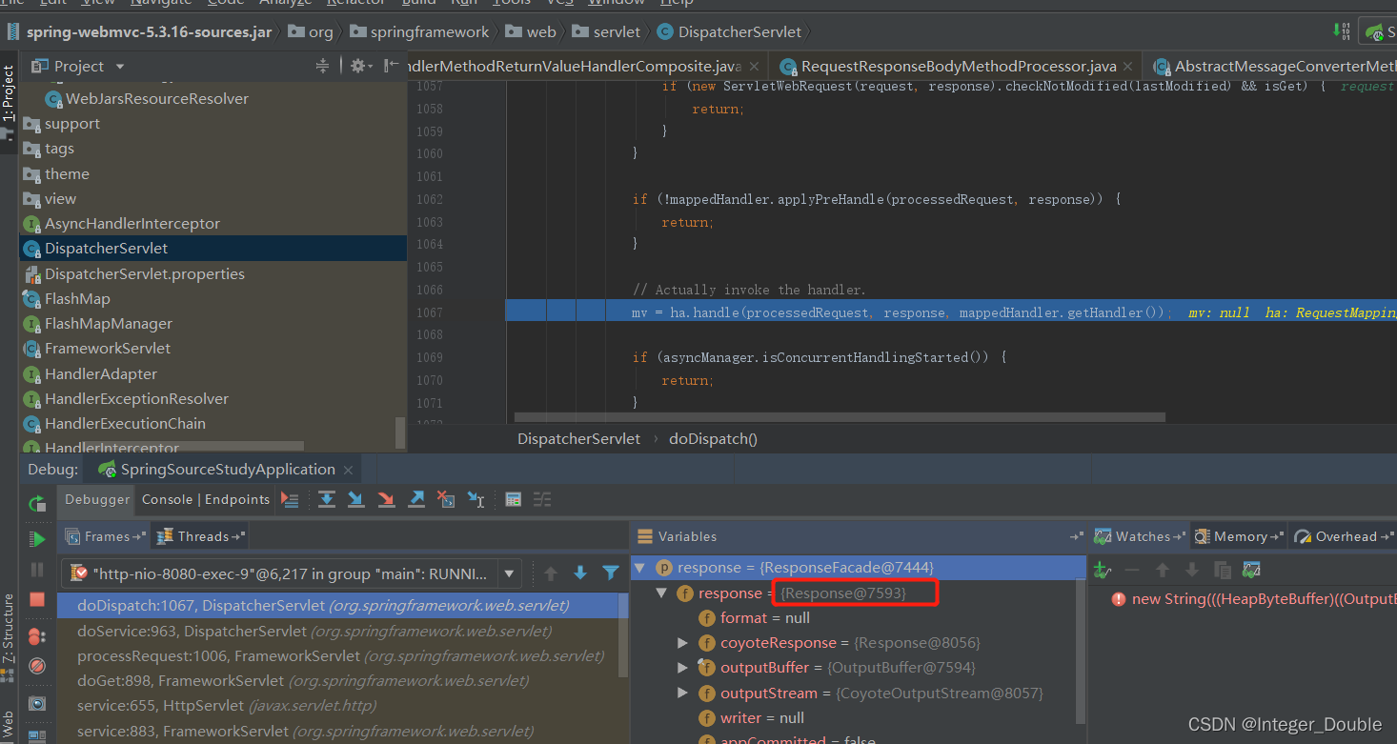The height and width of the screenshot is (744, 1397).
Task: Open the 1: Project tool window stripe
Action: 9,102
